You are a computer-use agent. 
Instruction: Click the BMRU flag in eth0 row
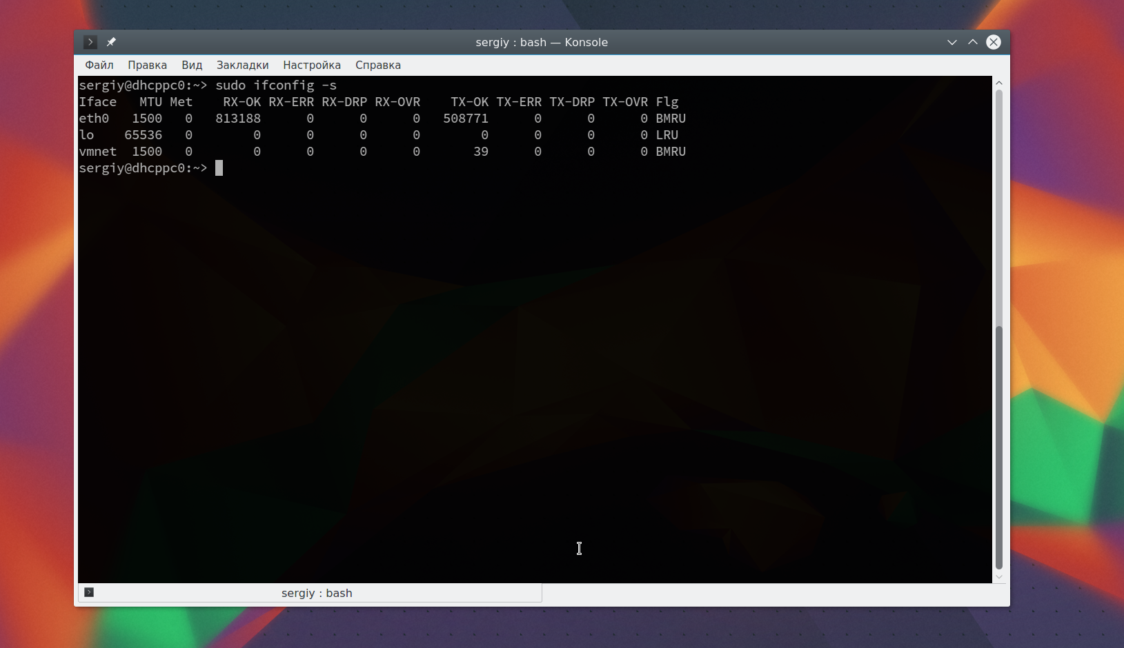[x=671, y=119]
